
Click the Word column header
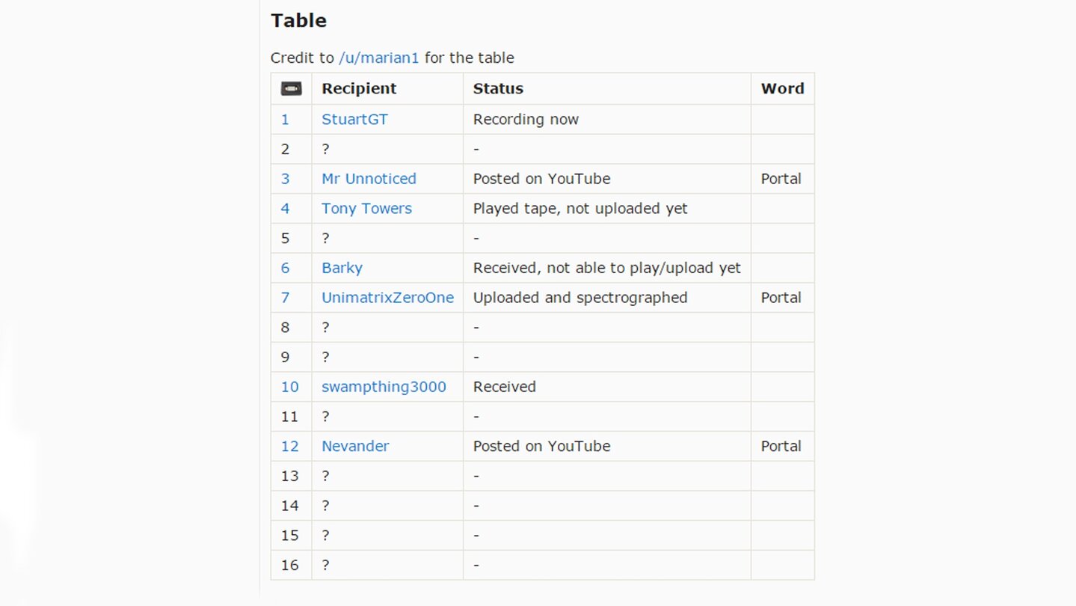coord(782,88)
